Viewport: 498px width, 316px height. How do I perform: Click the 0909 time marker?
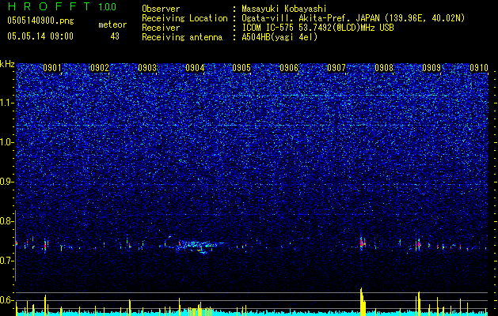click(431, 68)
